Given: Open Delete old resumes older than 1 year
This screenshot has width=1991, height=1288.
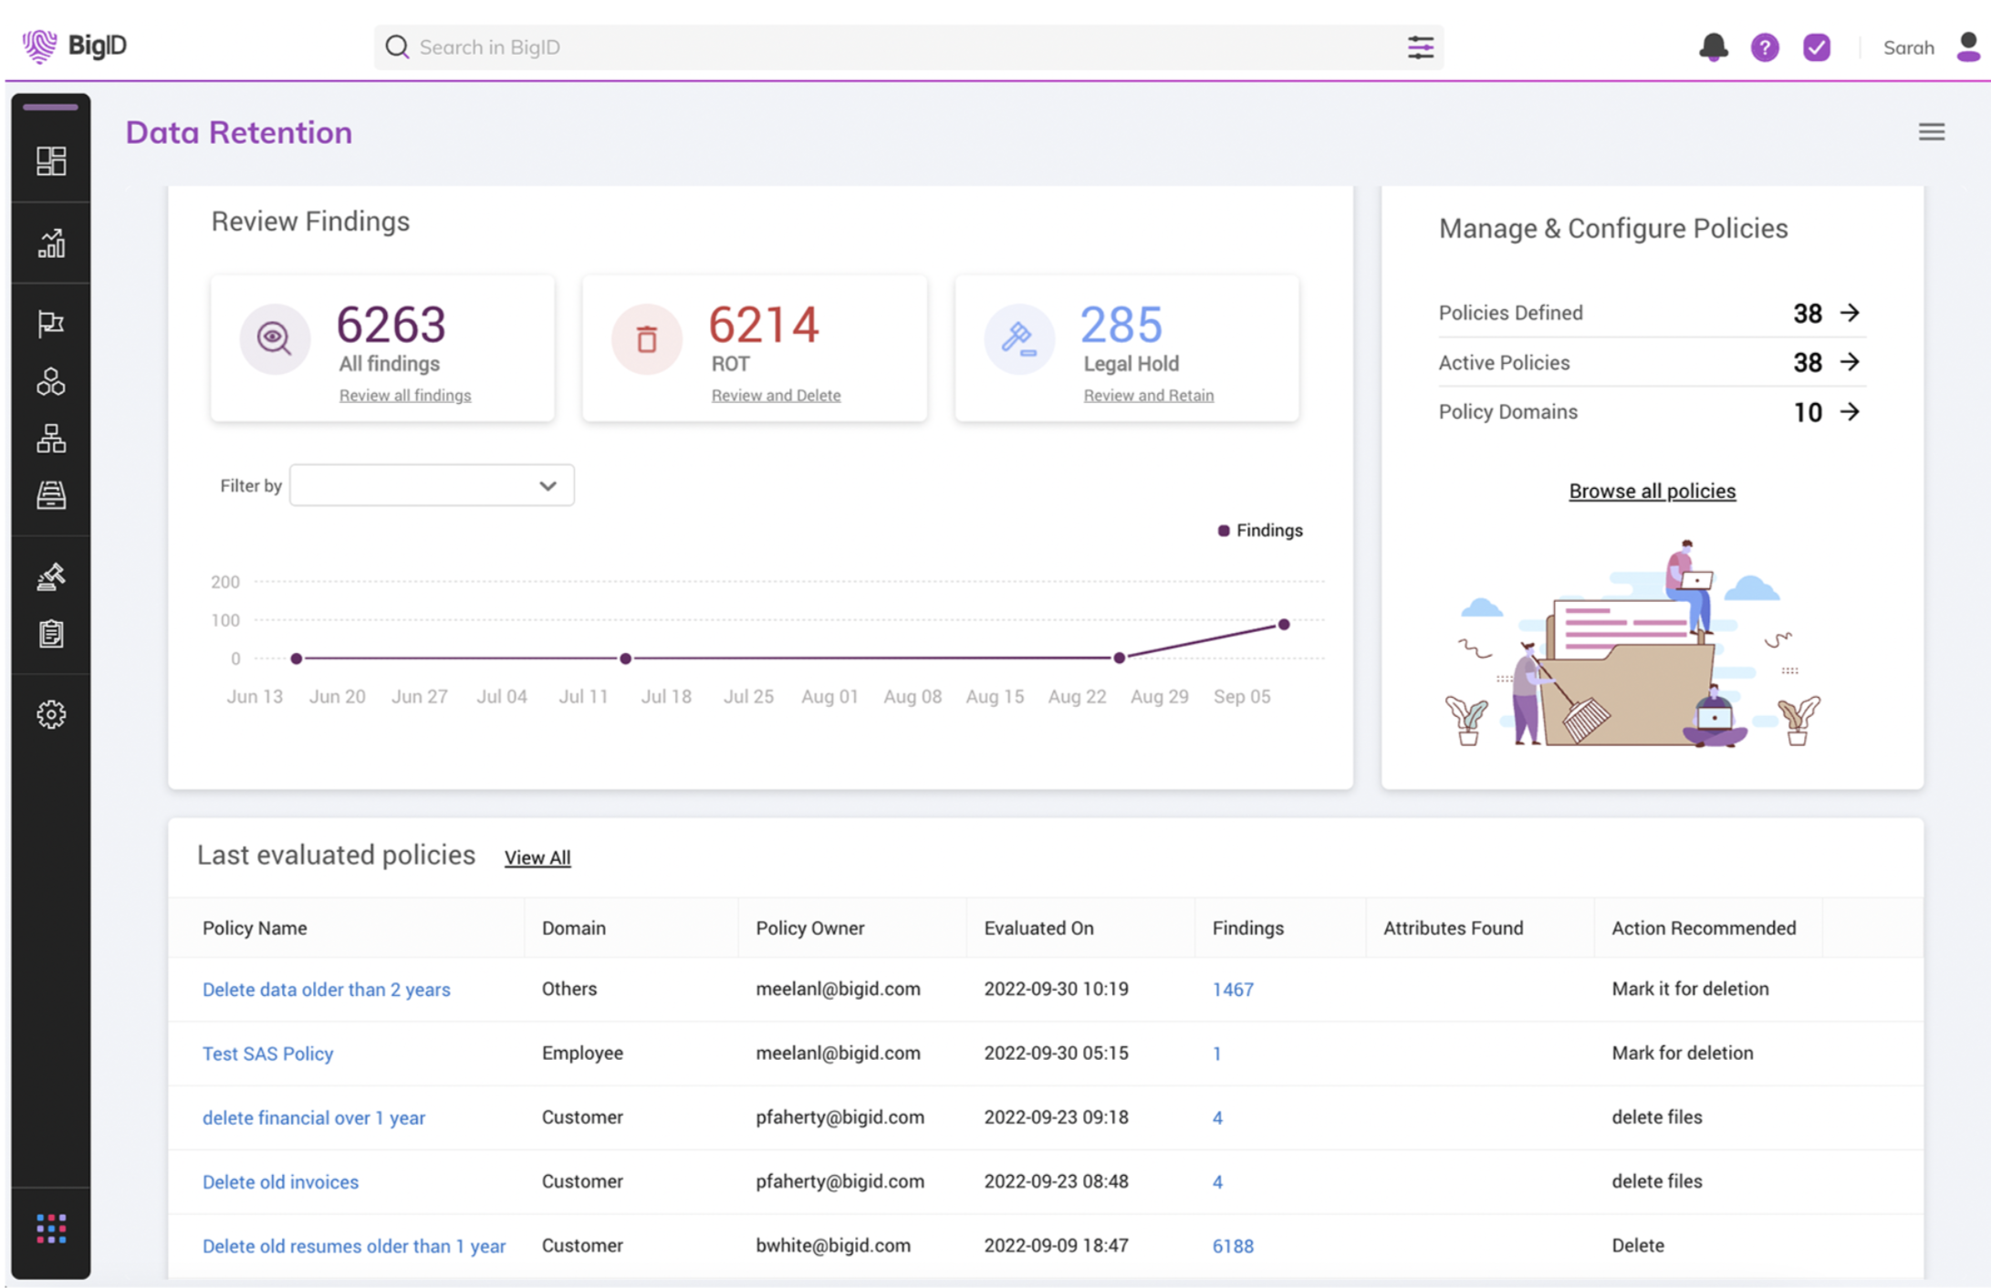Looking at the screenshot, I should point(353,1246).
